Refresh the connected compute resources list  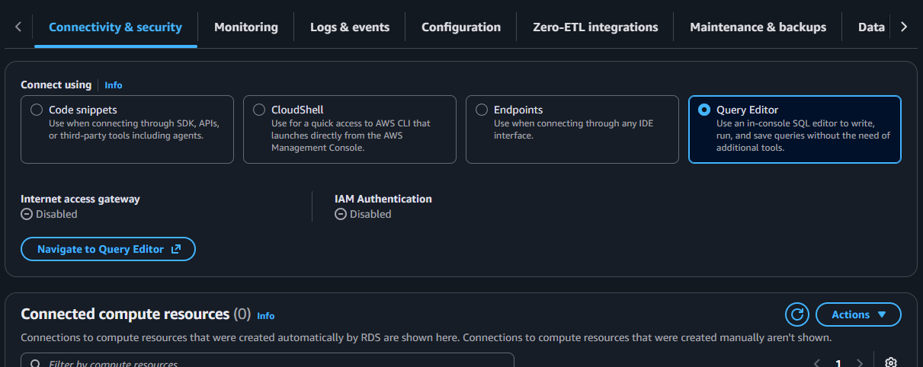click(x=797, y=314)
